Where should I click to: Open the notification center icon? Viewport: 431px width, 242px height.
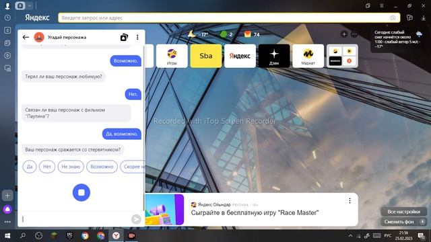click(421, 236)
